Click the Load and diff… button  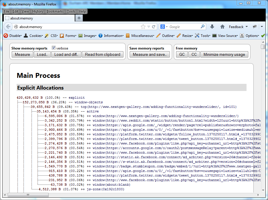pos(66,54)
